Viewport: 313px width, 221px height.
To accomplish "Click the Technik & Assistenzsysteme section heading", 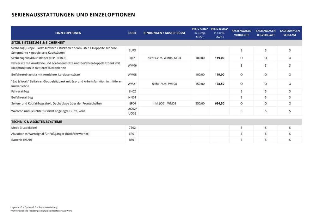I will coord(37,122).
